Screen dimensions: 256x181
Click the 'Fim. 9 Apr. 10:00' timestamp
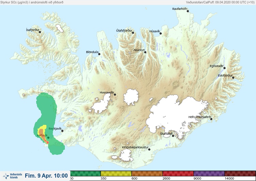46,176
